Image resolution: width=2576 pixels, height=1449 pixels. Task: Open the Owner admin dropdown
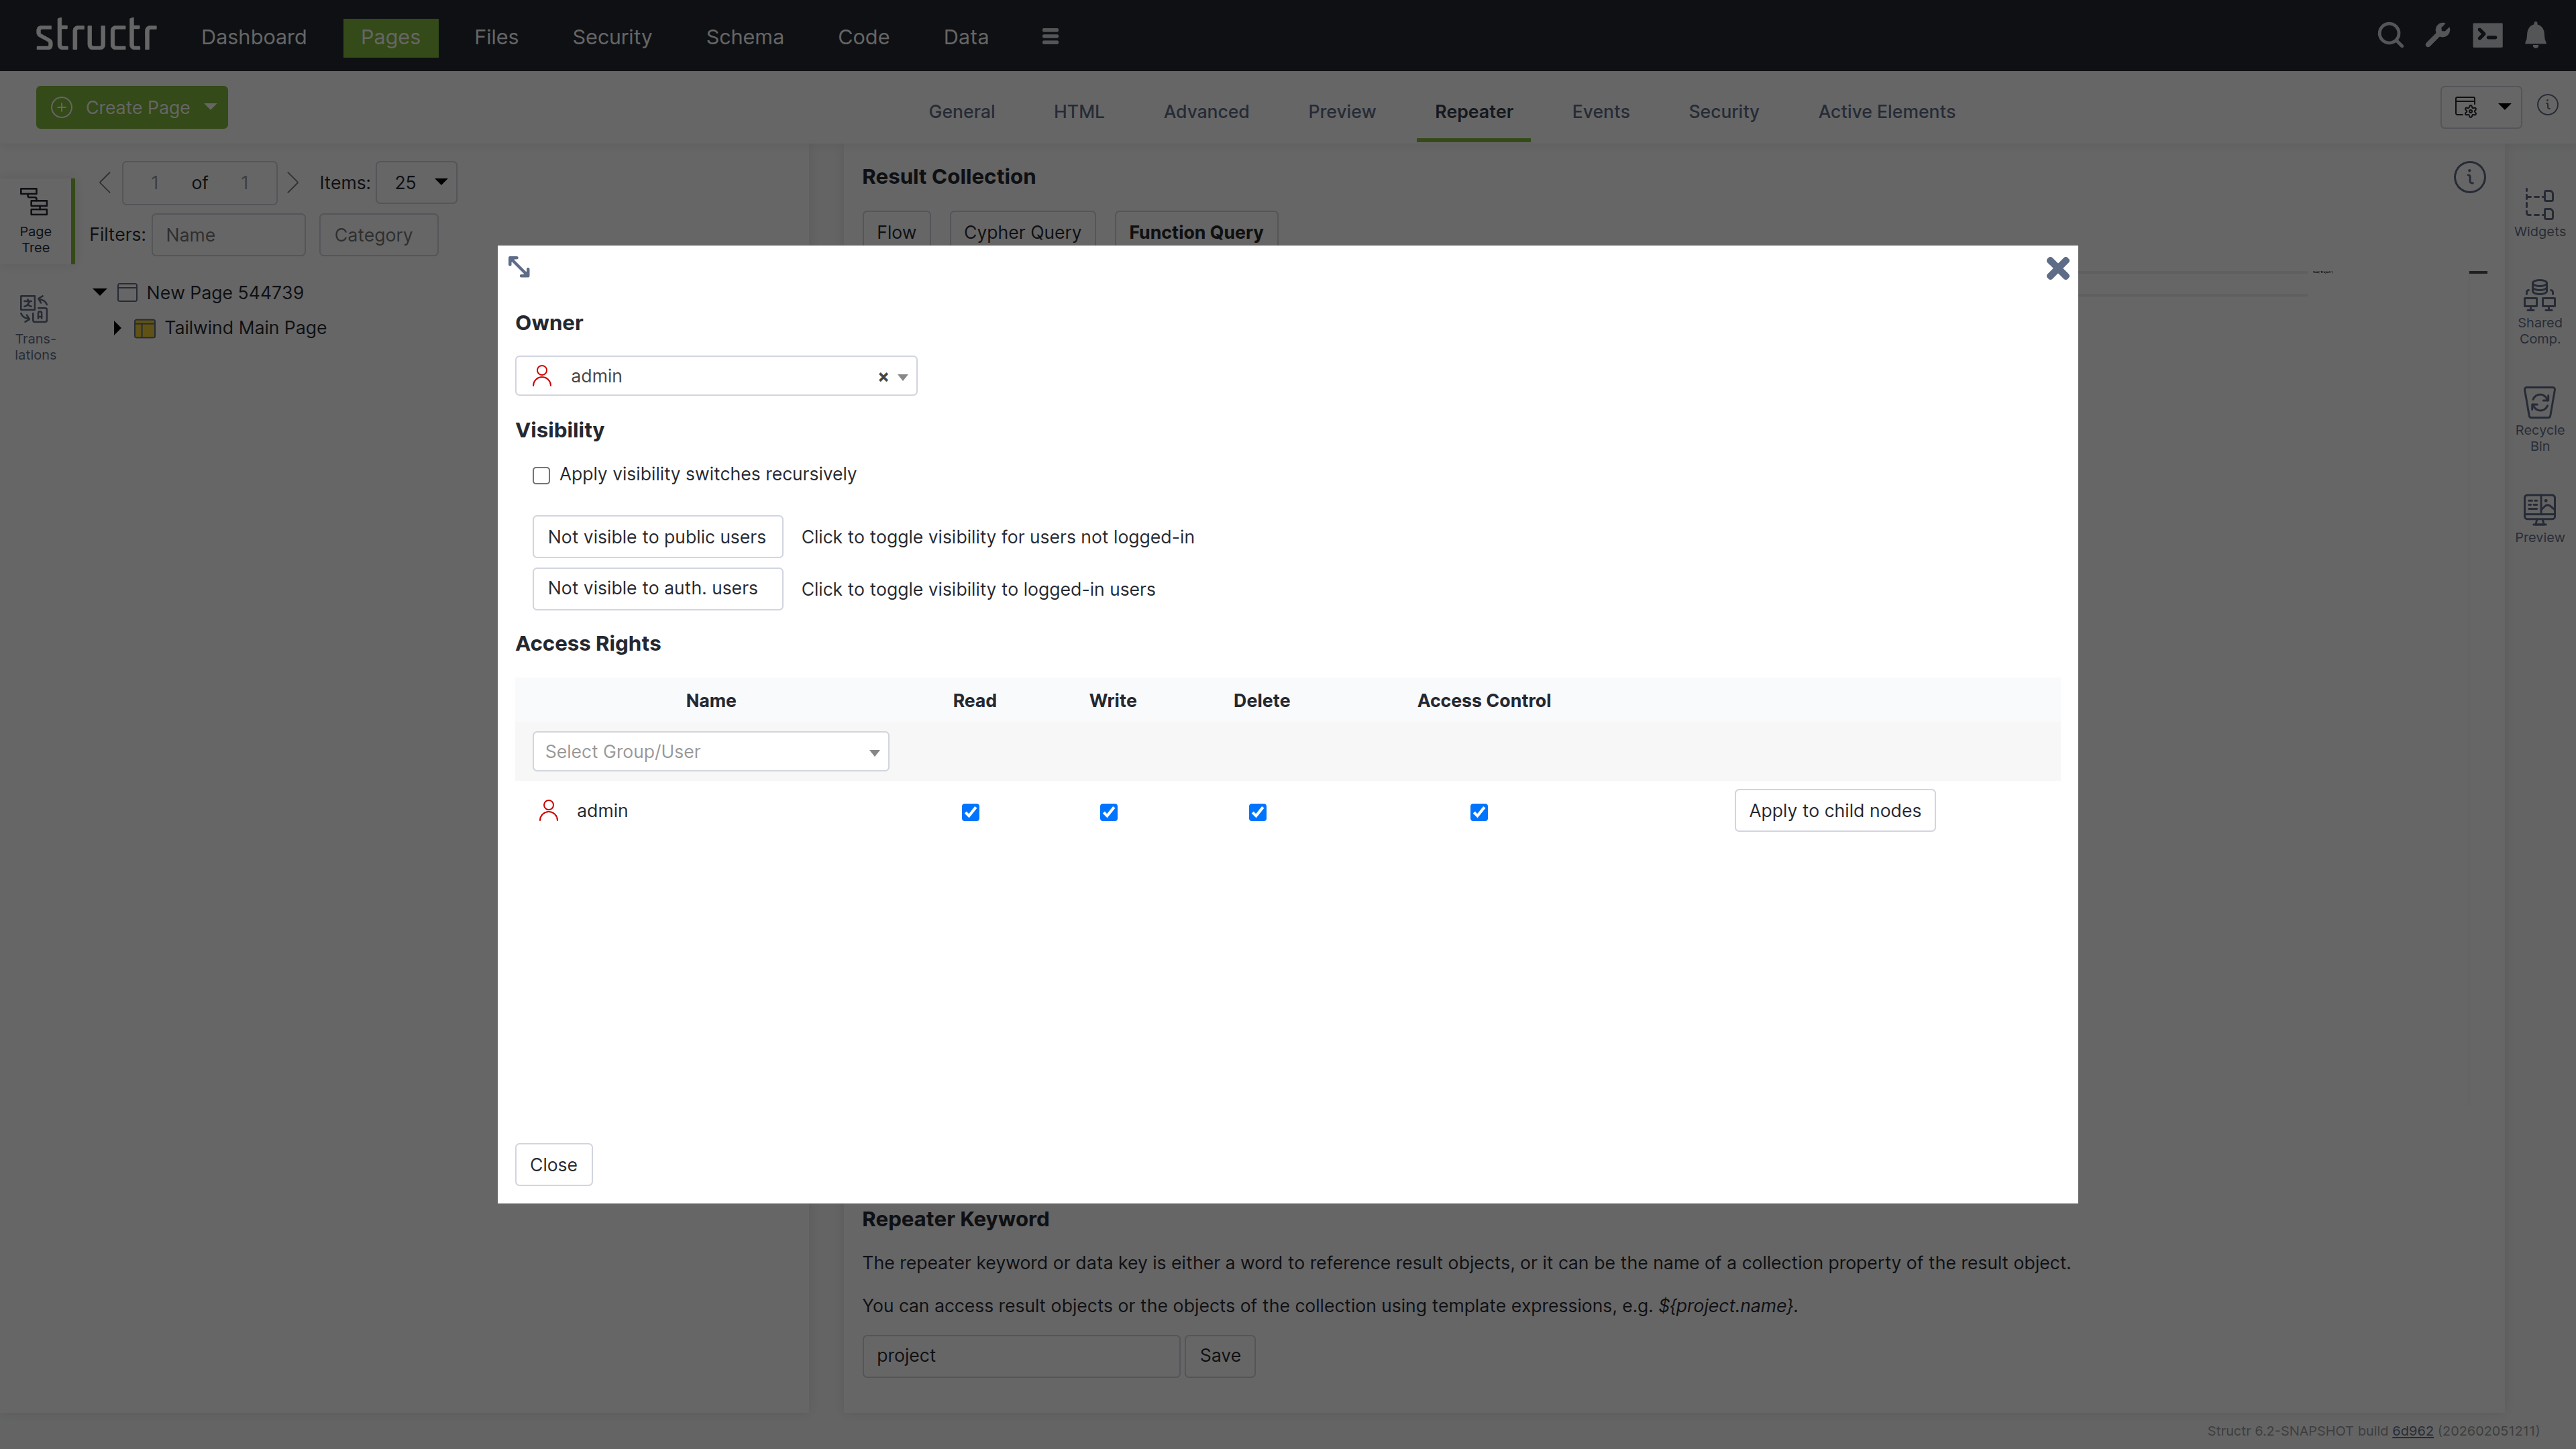[x=715, y=376]
